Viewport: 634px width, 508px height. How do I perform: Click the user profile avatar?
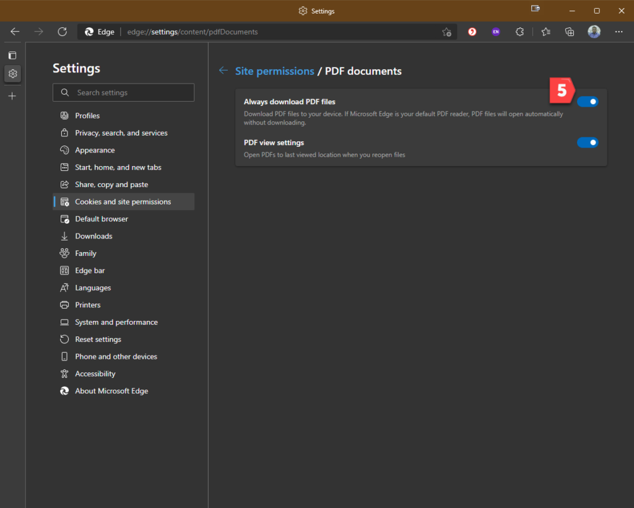(594, 32)
